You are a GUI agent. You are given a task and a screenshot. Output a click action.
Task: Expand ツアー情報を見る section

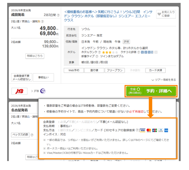click(164, 80)
